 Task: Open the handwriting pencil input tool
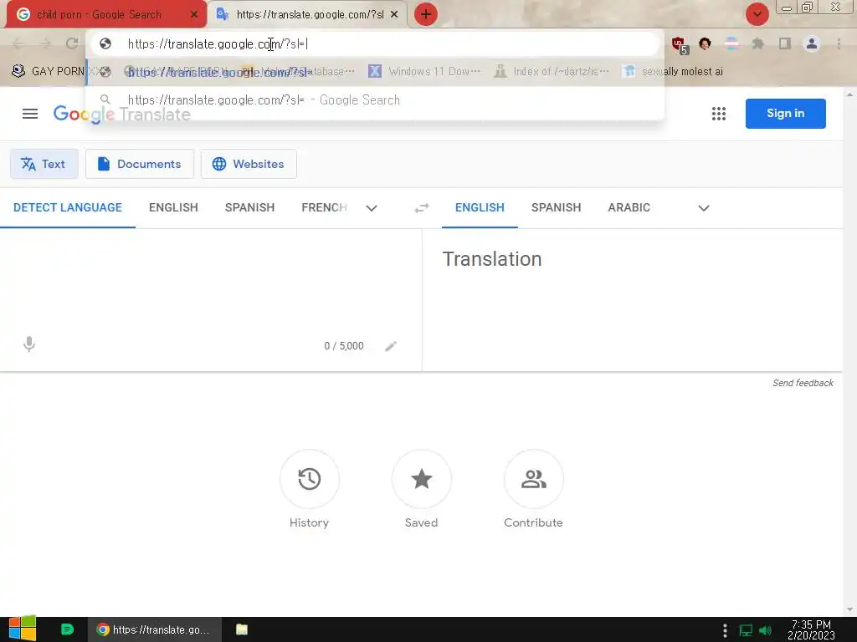[x=391, y=346]
